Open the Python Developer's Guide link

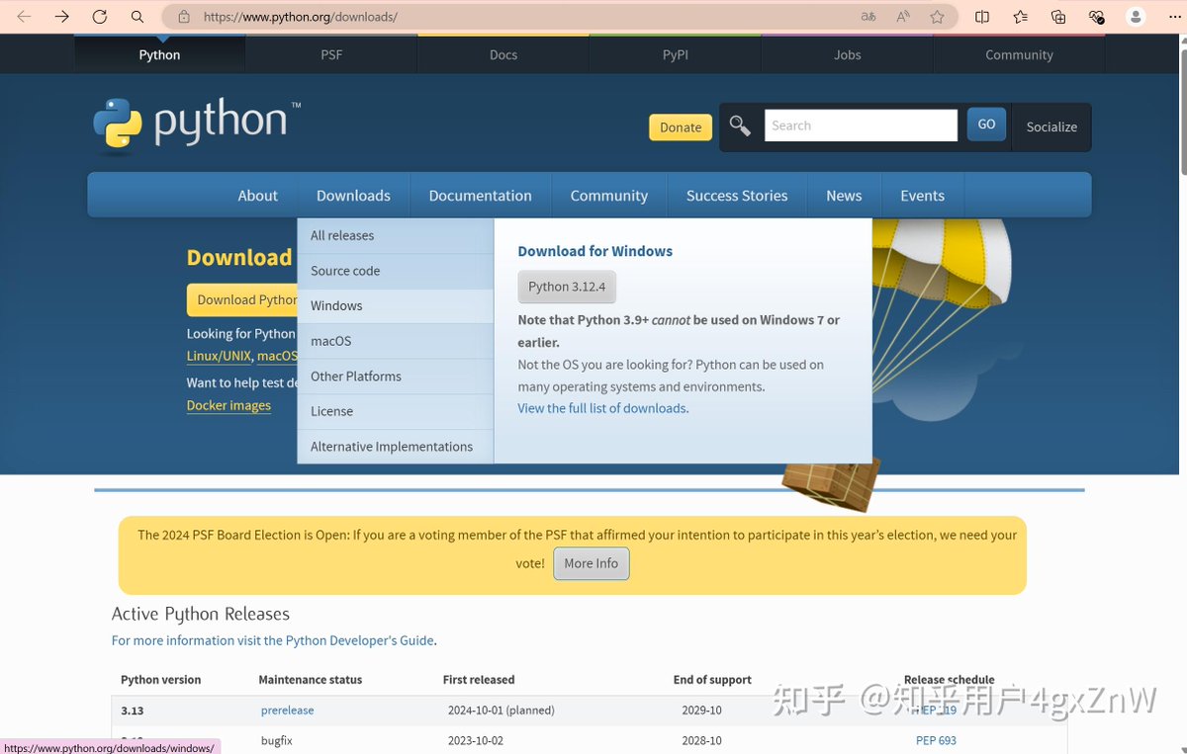coord(360,640)
